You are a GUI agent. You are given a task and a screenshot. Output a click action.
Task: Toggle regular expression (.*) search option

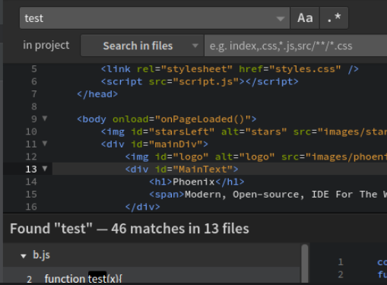334,18
